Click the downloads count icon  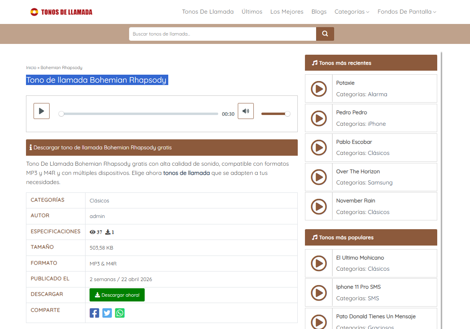click(x=108, y=232)
